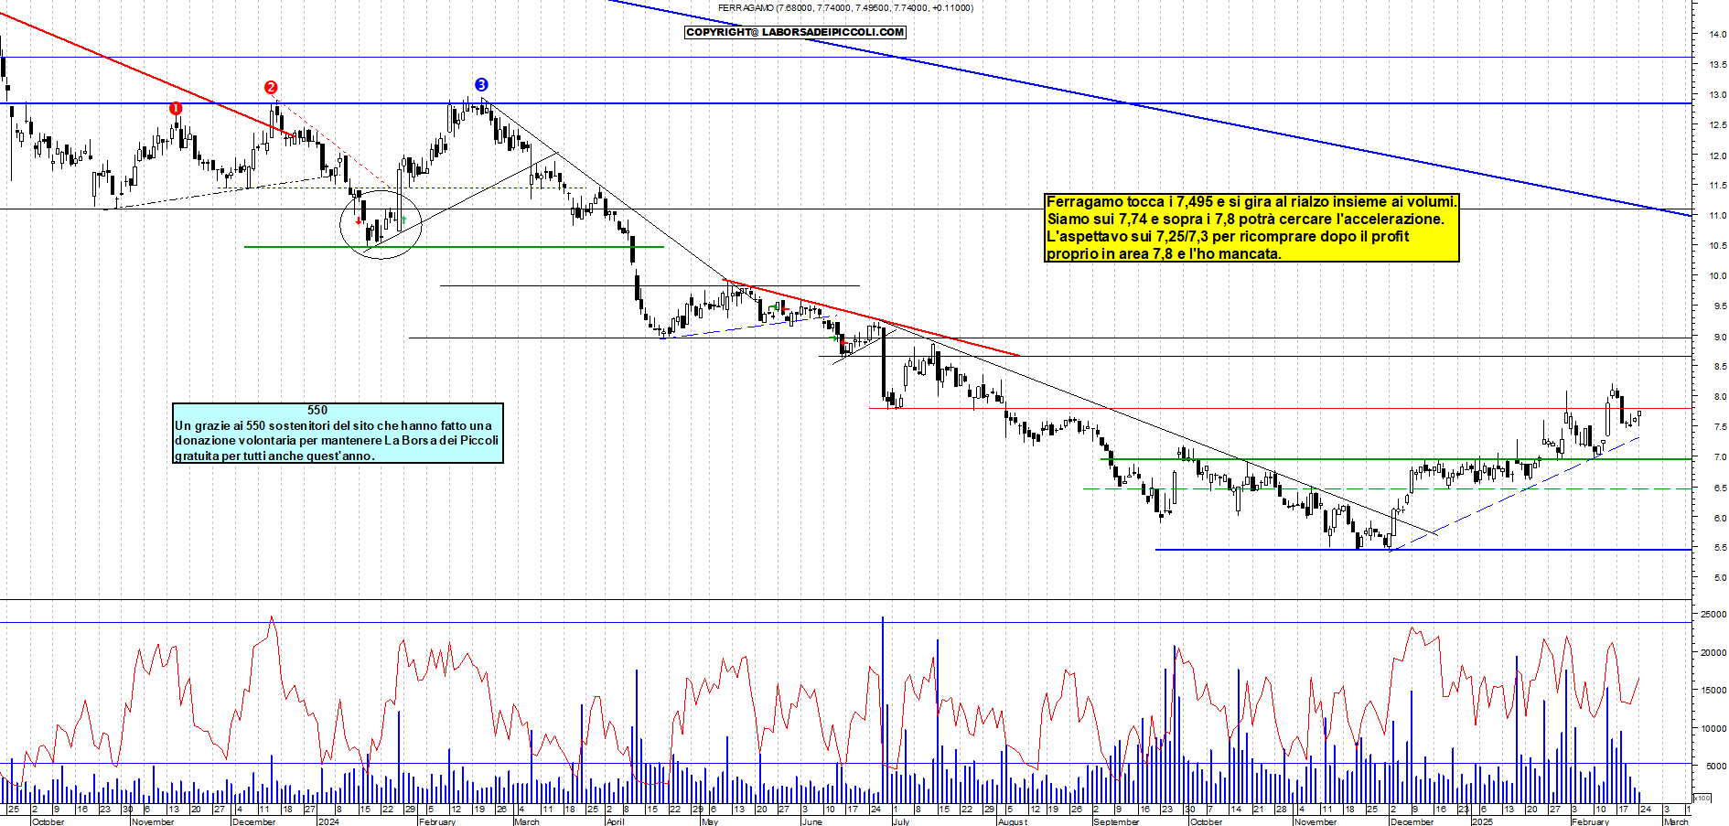Screen dimensions: 1729x826
Task: Click the 15000 volume axis label
Action: 1713,691
